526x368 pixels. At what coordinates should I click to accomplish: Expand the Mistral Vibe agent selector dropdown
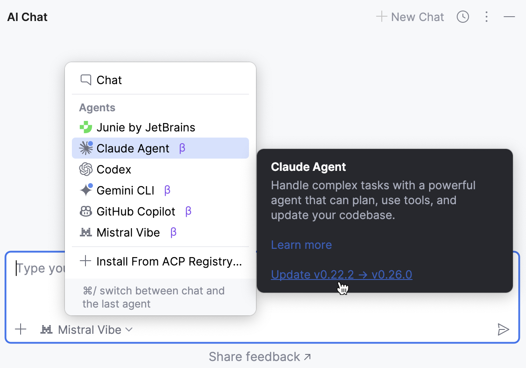86,329
